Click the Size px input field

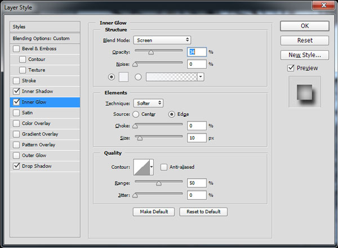197,138
